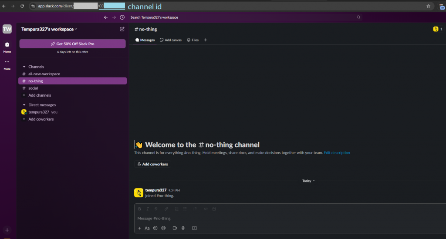Click the search magnifier icon
This screenshot has height=239, width=446.
pyautogui.click(x=358, y=17)
